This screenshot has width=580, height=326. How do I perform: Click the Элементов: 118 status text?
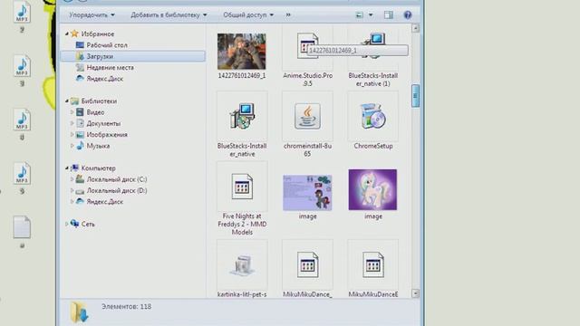(126, 306)
